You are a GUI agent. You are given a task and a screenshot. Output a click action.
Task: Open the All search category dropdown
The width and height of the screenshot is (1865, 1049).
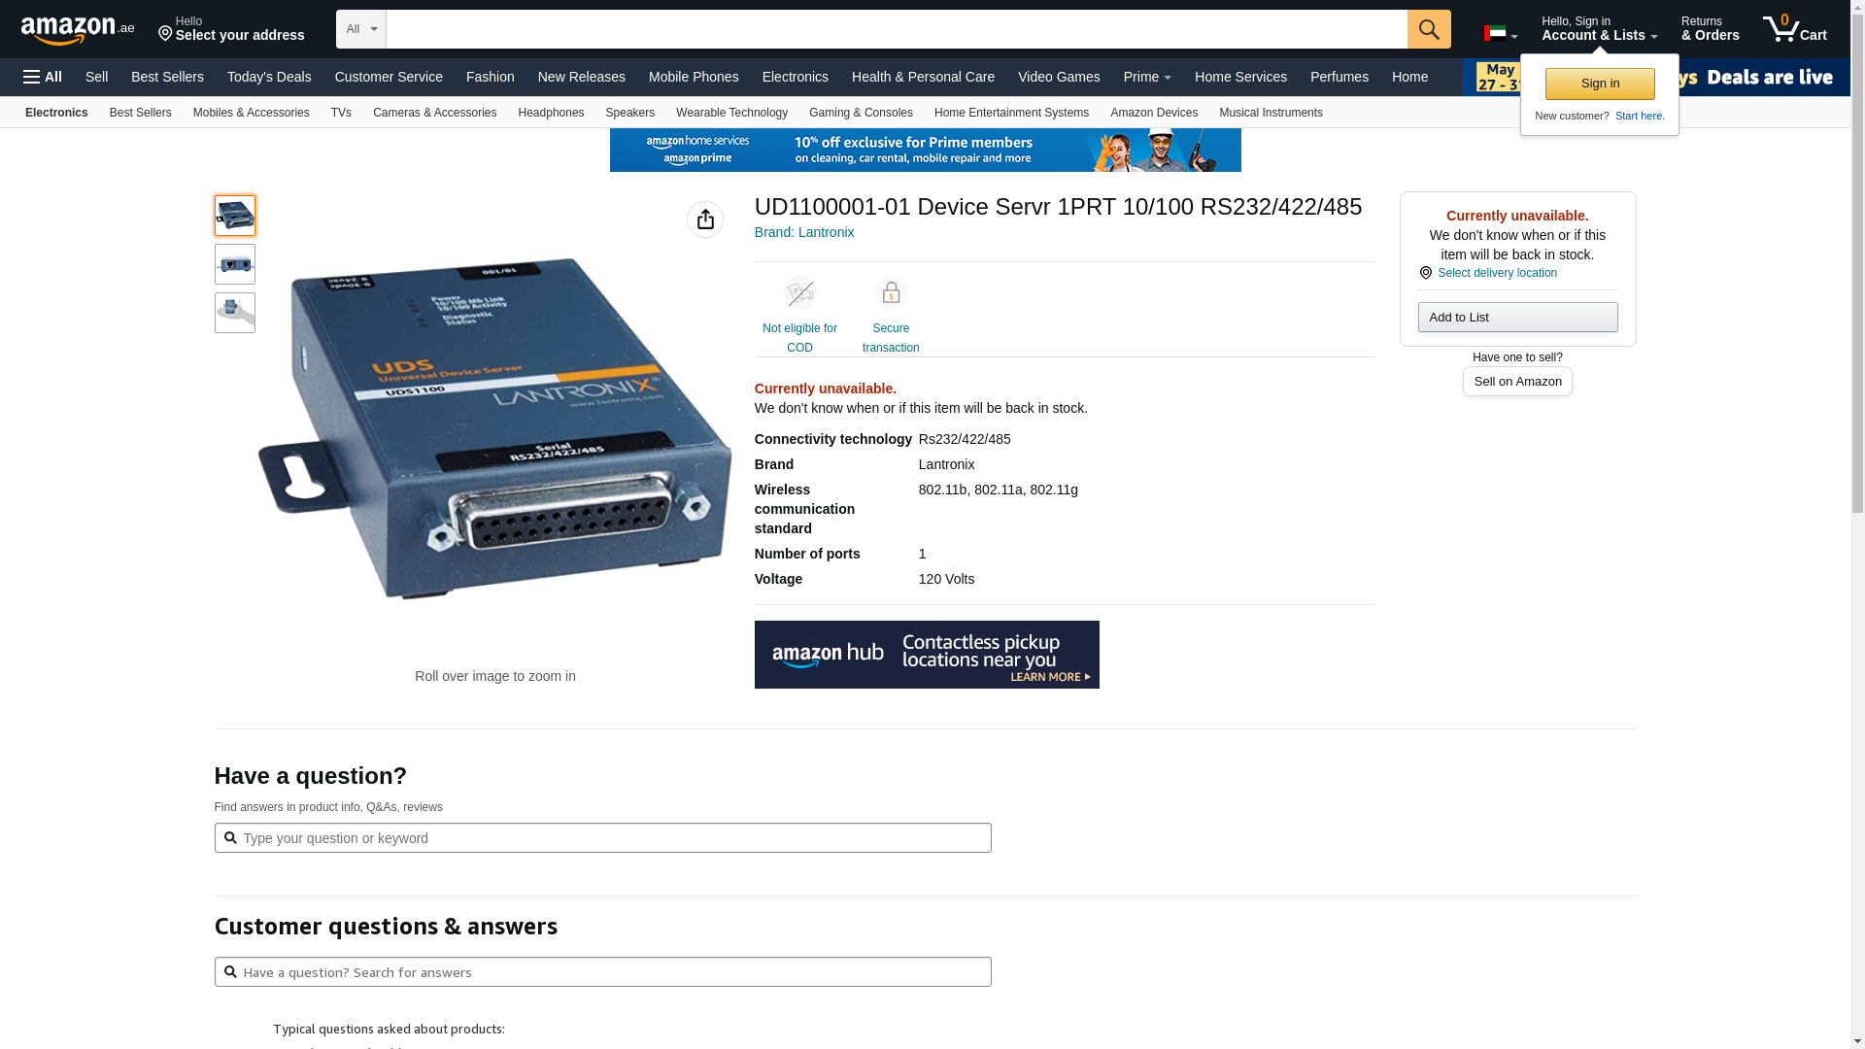[360, 29]
